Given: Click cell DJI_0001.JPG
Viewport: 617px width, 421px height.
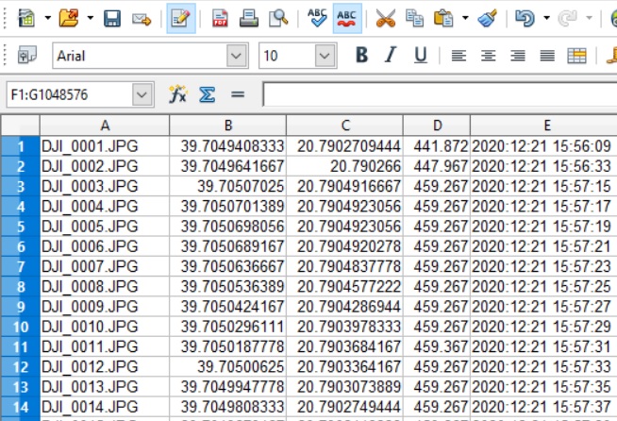Looking at the screenshot, I should [105, 146].
